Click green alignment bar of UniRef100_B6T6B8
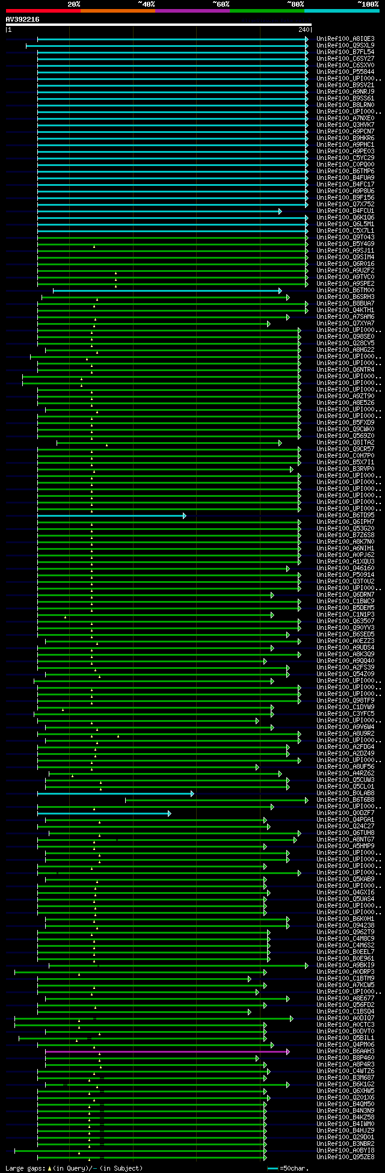 pos(217,800)
